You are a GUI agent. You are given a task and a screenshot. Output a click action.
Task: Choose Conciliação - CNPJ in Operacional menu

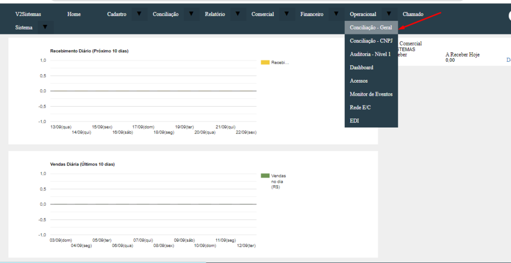(371, 41)
